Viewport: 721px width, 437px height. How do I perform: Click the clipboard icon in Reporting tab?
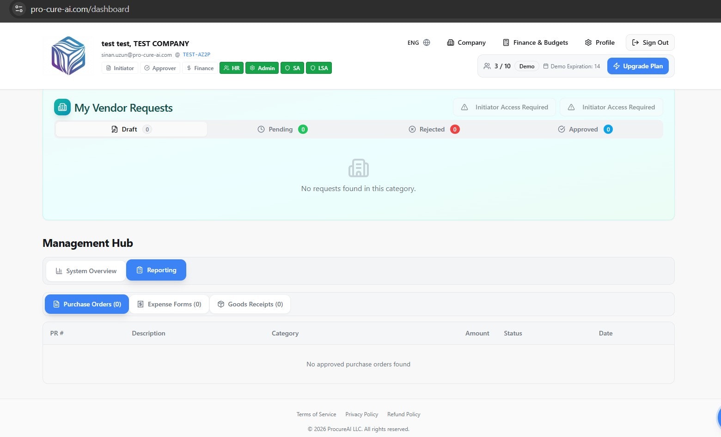coord(140,270)
